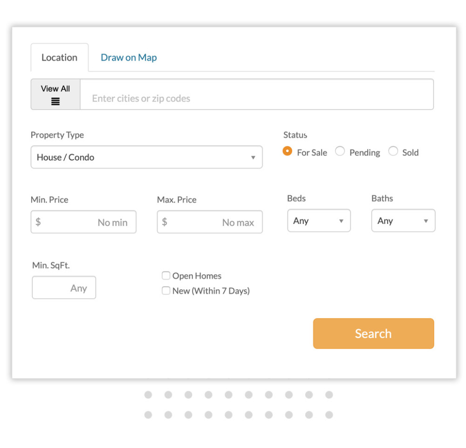This screenshot has height=448, width=466.
Task: Open the Beds dropdown
Action: [319, 221]
